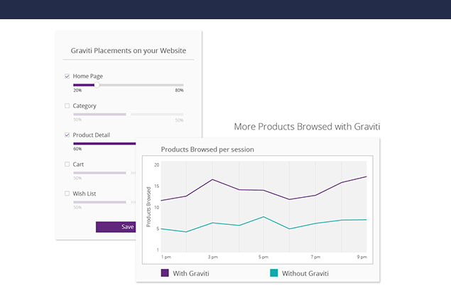
Task: Click the Cart slider track
Action: coord(104,173)
